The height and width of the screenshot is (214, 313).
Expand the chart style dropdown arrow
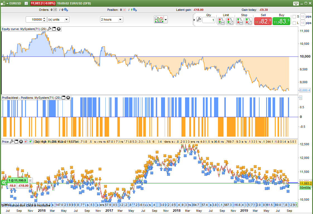166,19
